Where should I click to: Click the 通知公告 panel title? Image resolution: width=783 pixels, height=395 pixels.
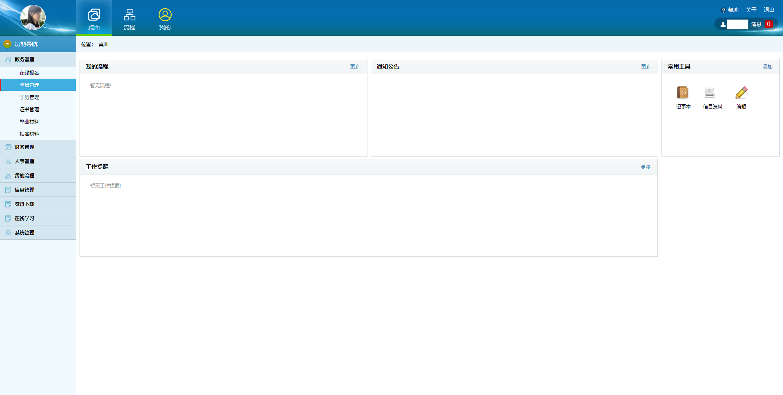click(x=388, y=67)
